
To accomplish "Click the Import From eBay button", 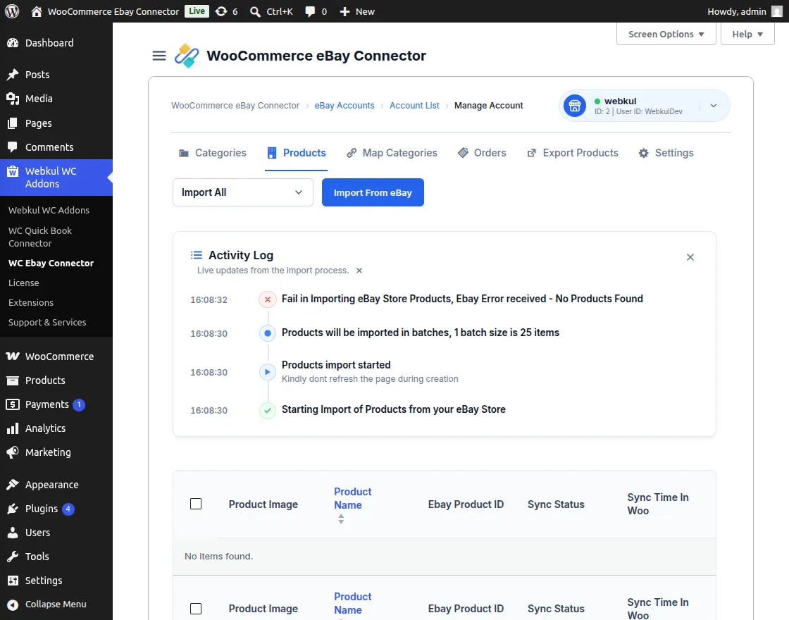I will [x=373, y=192].
